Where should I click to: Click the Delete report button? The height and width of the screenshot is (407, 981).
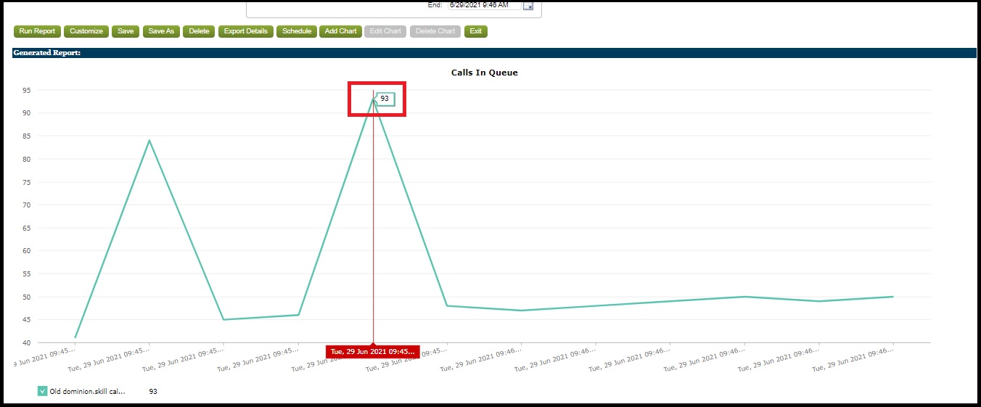point(199,31)
